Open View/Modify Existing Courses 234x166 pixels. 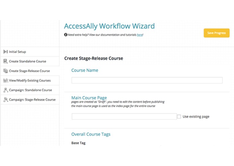click(30, 80)
